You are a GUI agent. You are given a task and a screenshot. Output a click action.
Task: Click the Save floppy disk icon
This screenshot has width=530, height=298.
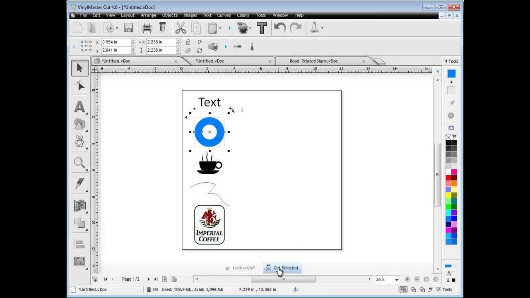coord(128,28)
